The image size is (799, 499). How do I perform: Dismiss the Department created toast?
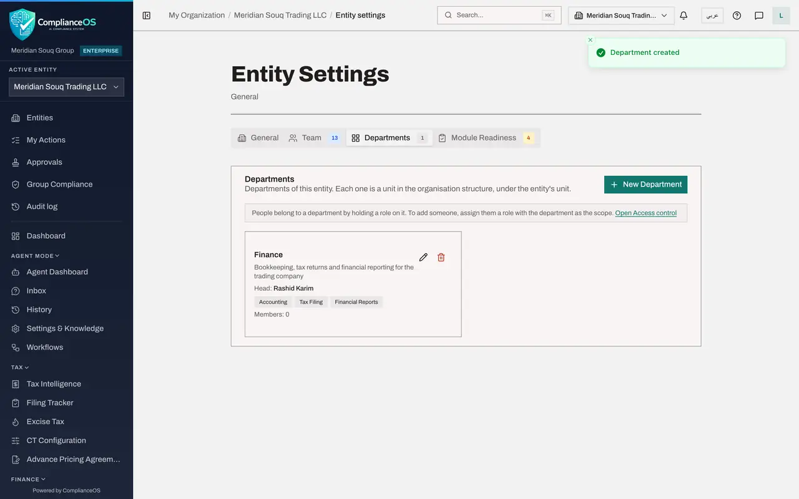(591, 40)
